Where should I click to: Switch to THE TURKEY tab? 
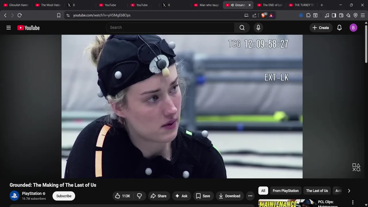(301, 5)
